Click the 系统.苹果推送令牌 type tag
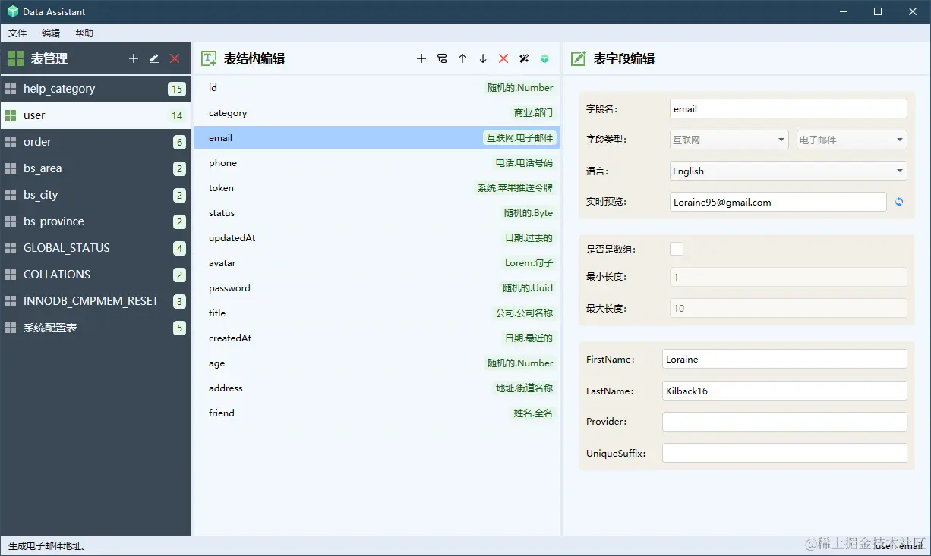 point(515,188)
